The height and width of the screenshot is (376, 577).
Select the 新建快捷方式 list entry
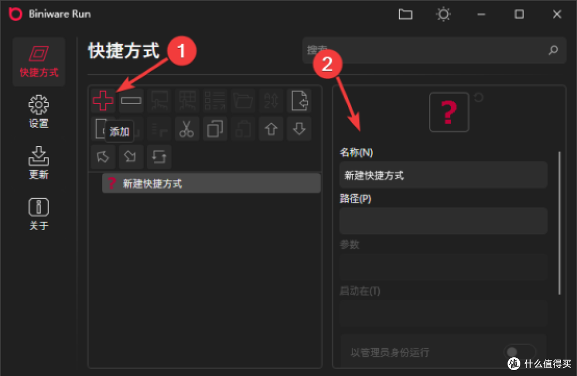click(211, 183)
